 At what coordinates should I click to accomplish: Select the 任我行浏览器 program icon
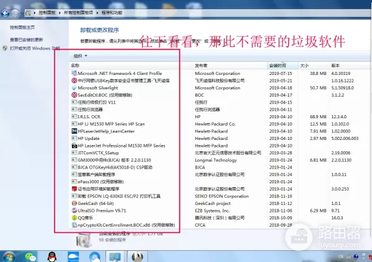(74, 109)
